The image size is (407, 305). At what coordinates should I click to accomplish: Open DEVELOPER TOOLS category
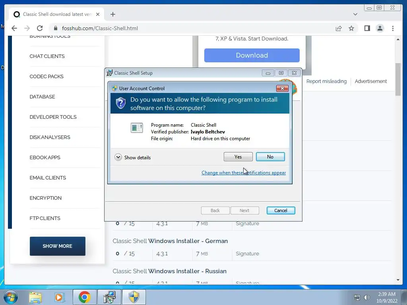coord(53,117)
